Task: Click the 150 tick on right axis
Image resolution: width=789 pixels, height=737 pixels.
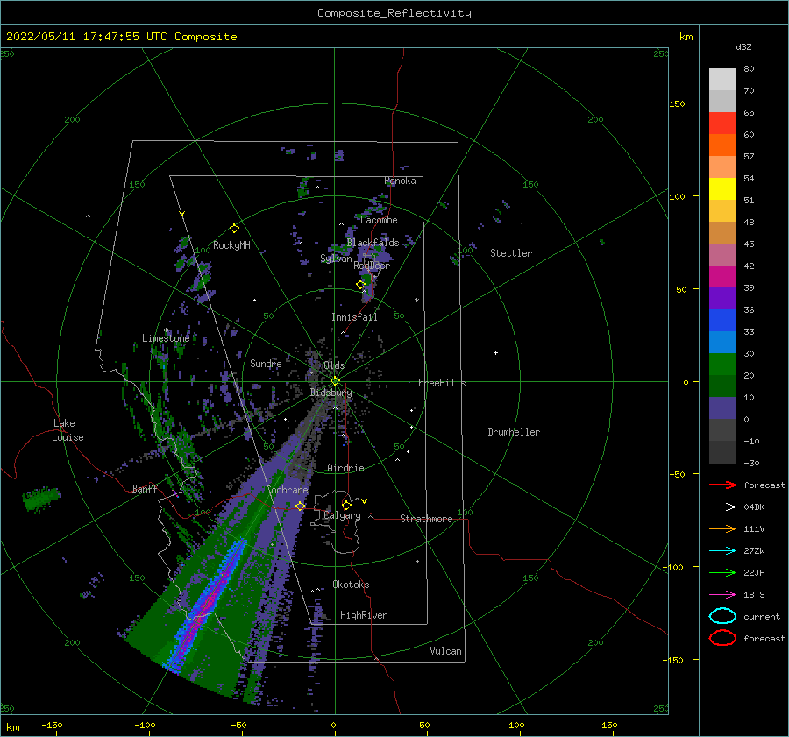Action: click(677, 103)
